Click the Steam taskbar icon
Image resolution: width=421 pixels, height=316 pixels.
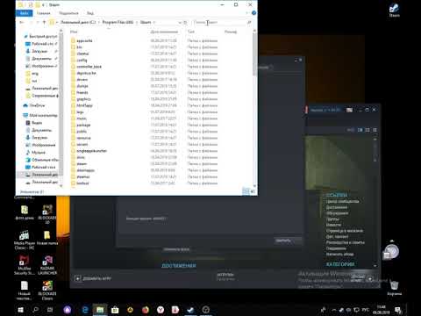click(x=190, y=310)
